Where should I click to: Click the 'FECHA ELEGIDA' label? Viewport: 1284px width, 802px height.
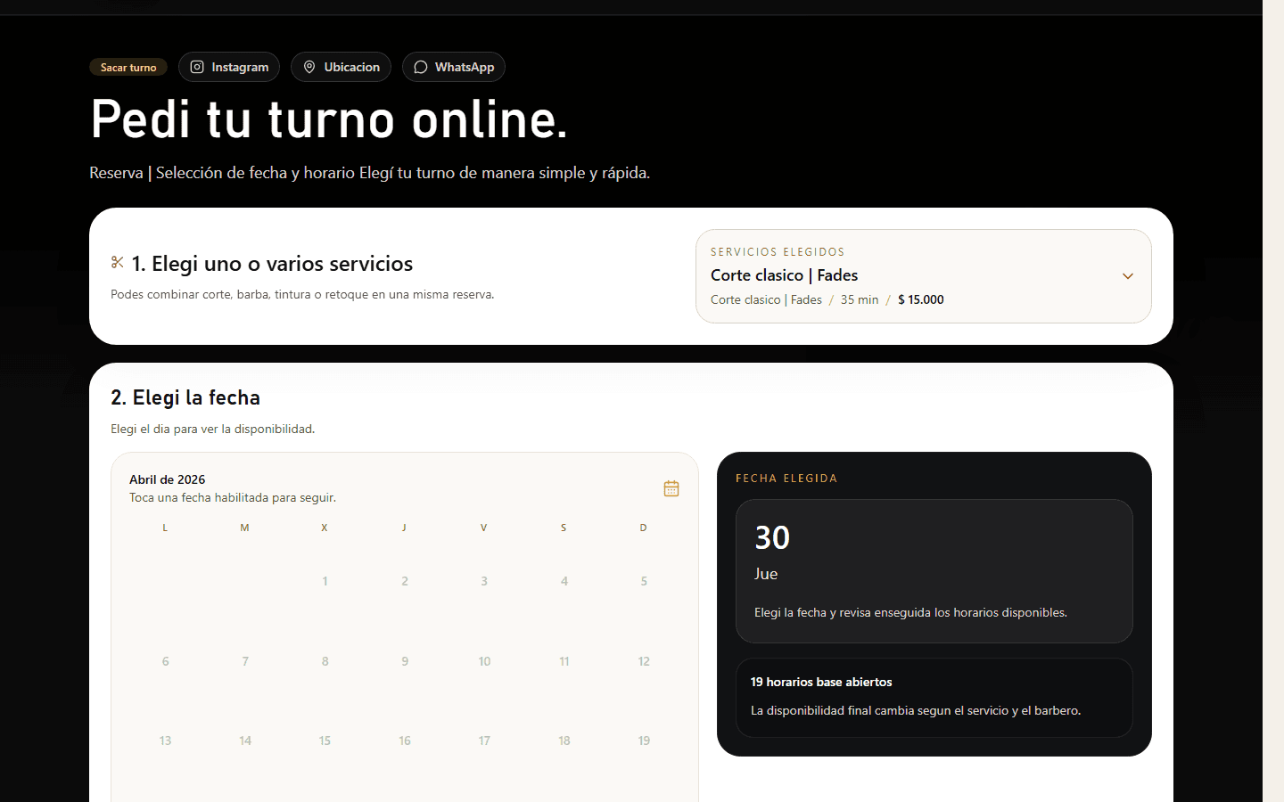(786, 479)
